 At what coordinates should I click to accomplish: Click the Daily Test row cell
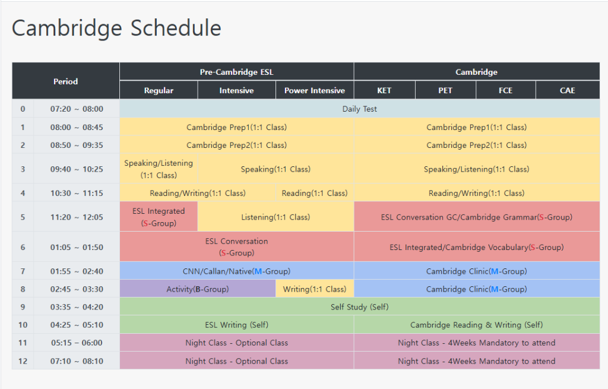359,109
